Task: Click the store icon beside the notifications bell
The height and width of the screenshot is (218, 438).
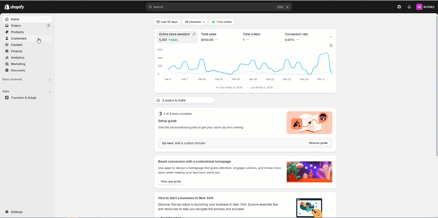Action: coord(399,7)
